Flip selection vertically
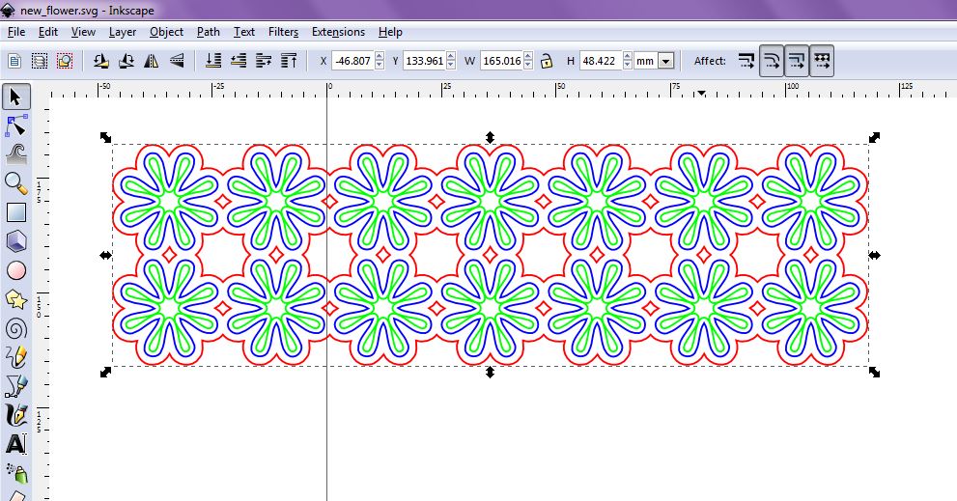 [x=177, y=61]
